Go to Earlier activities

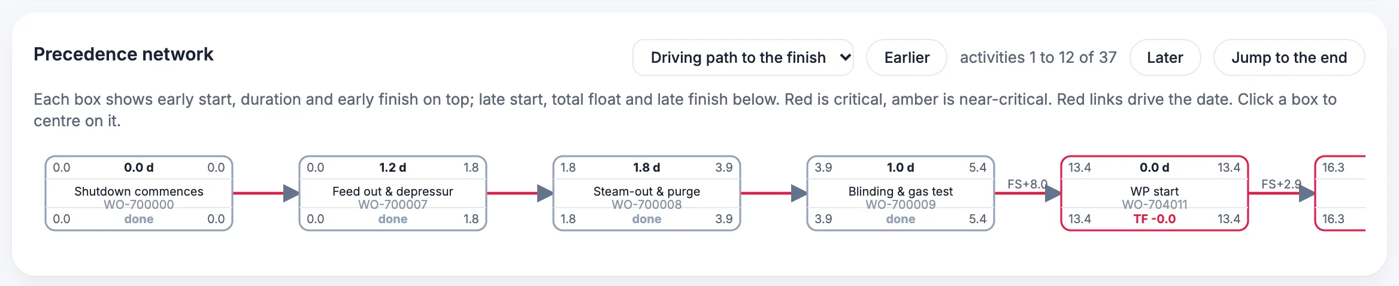pyautogui.click(x=907, y=57)
